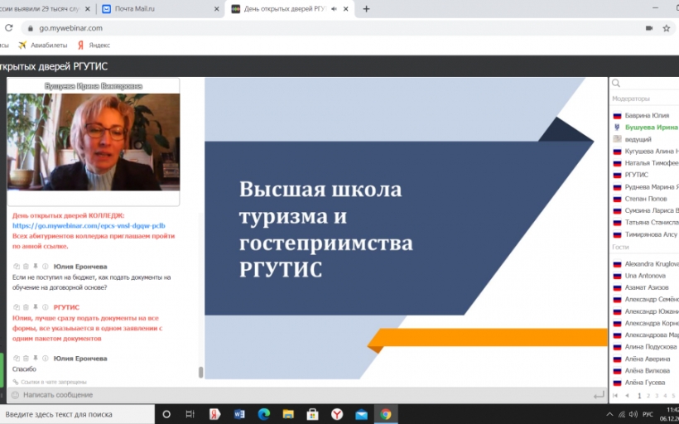This screenshot has height=424, width=679.
Task: Open volume control in system tray
Action: coord(633,414)
